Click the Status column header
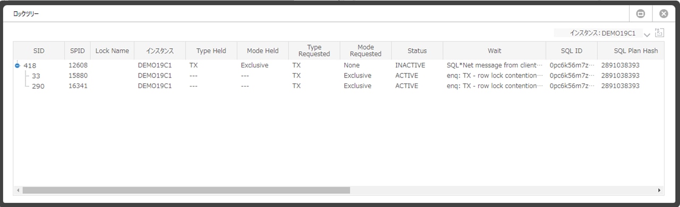 pos(417,51)
